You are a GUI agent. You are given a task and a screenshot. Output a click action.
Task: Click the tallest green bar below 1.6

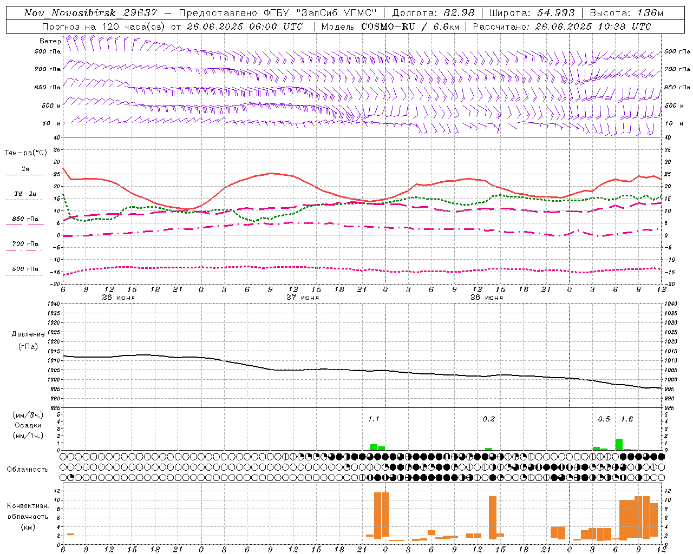(619, 444)
